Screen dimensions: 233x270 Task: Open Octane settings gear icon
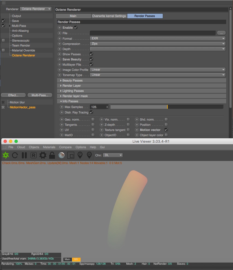coord(43,155)
